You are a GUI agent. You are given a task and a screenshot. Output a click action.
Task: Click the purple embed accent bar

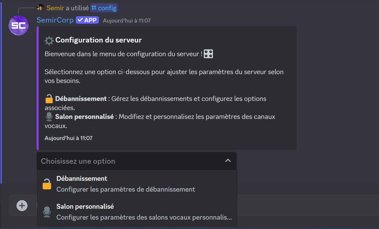tap(37, 88)
